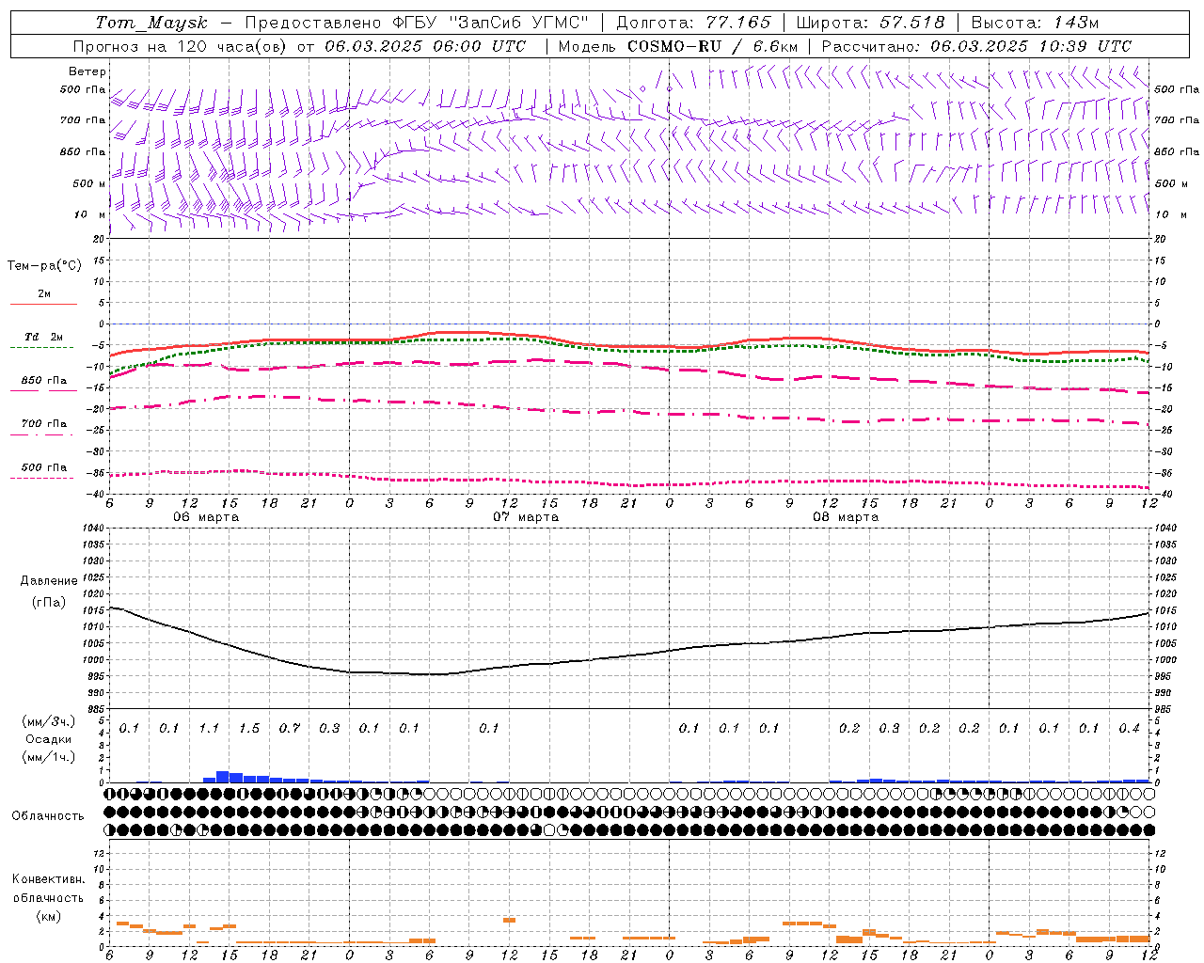Viewport: 1204px width, 963px height.
Task: Click the 1.1 precipitation amount value
Action: coord(209,728)
